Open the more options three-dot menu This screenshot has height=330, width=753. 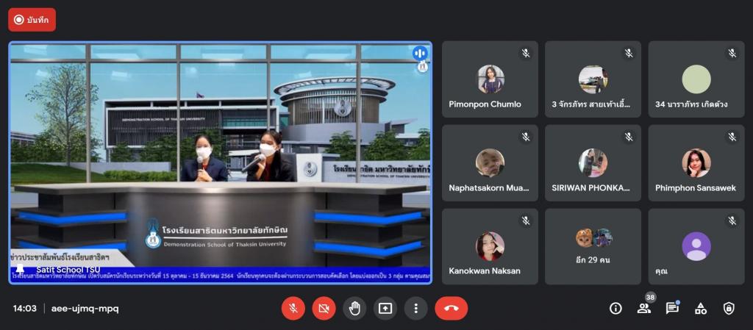(x=416, y=309)
